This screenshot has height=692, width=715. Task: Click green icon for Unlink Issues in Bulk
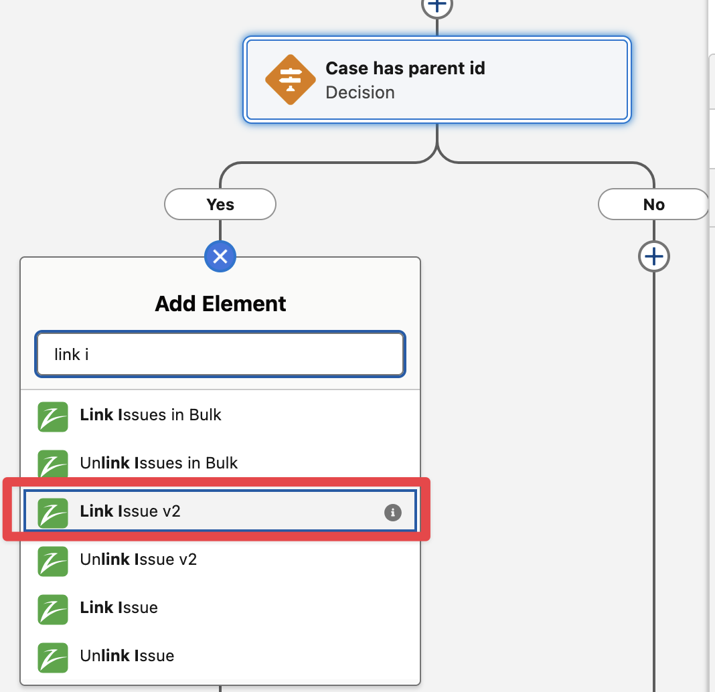click(53, 464)
